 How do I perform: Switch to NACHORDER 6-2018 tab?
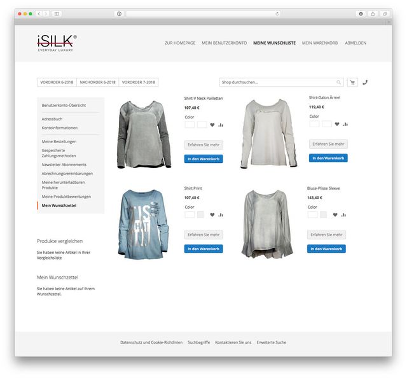pyautogui.click(x=97, y=82)
